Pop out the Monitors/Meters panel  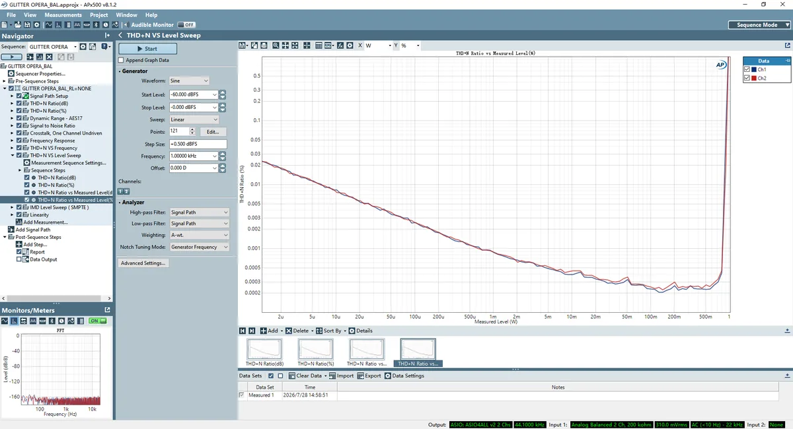tap(107, 310)
